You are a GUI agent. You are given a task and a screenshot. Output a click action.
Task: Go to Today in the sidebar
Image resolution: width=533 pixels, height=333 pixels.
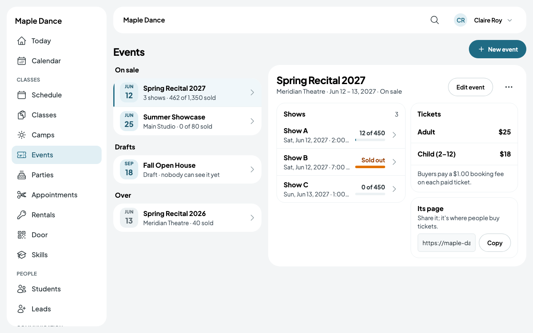(x=57, y=41)
